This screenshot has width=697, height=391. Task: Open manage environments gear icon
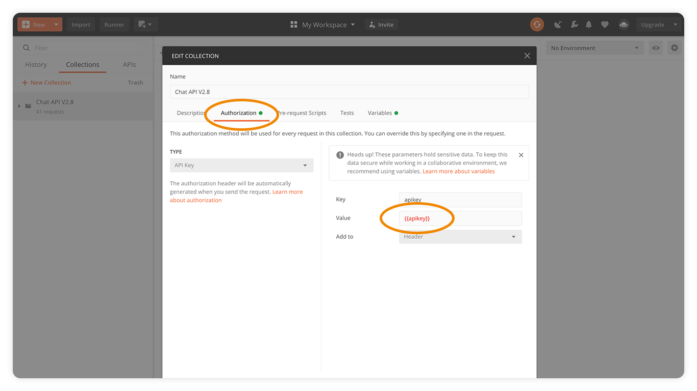[x=675, y=48]
